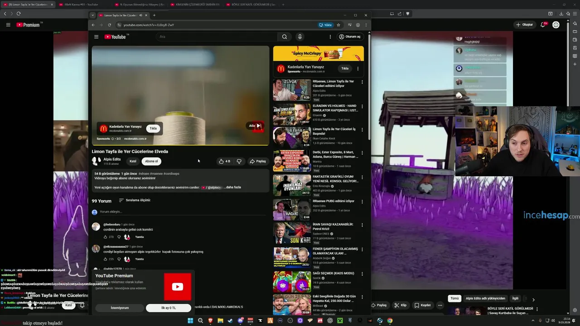This screenshot has width=580, height=326.
Task: Click Tıkla button on video ad overlay
Action: coord(153,128)
